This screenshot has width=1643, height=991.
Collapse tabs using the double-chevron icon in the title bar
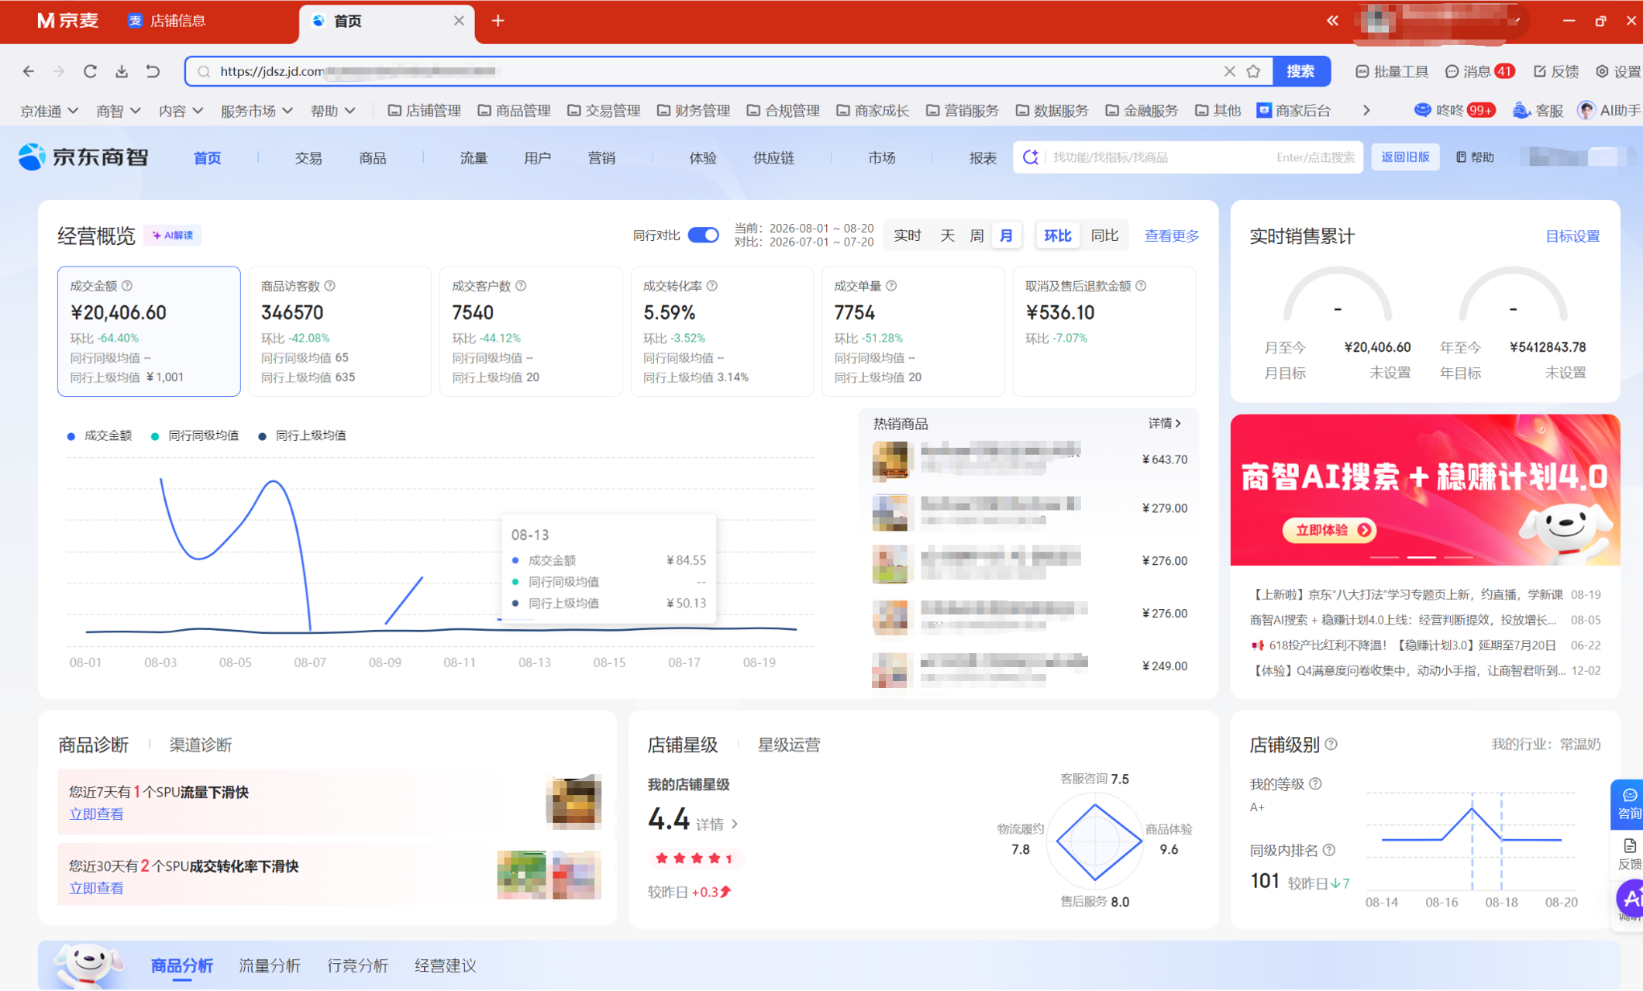point(1332,21)
